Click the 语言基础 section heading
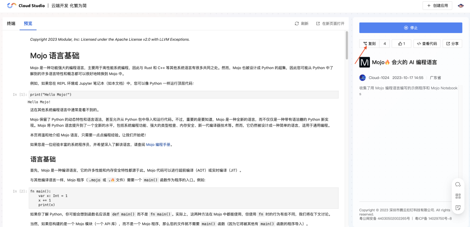Screen dimensions: 470x227 [43, 159]
